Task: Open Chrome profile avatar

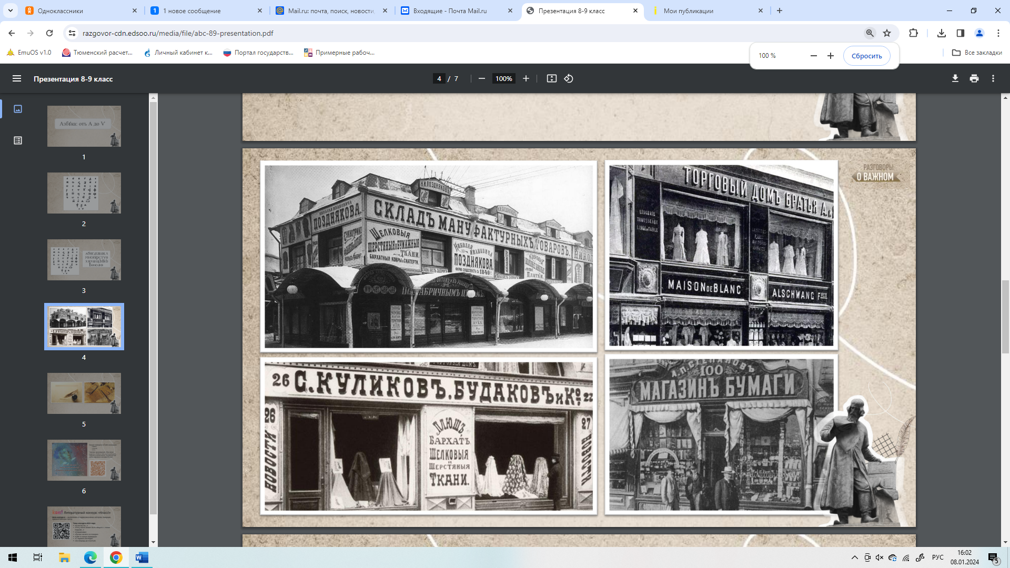Action: pos(979,33)
